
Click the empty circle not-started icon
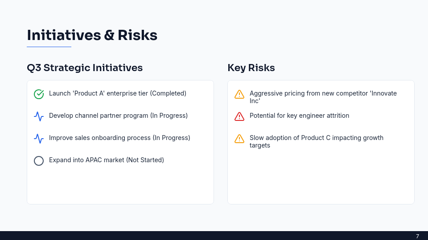pos(39,161)
